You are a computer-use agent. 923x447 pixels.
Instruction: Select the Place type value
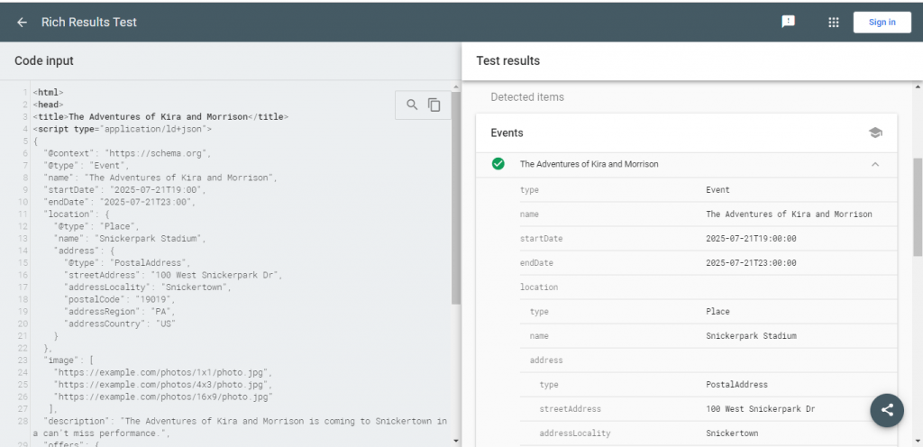[717, 312]
